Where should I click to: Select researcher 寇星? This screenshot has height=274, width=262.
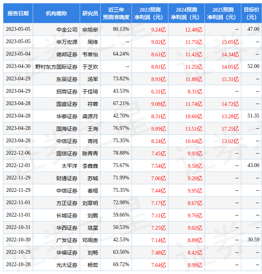click(x=93, y=228)
